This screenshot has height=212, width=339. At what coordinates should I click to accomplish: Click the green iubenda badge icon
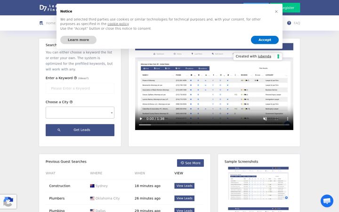pyautogui.click(x=278, y=56)
